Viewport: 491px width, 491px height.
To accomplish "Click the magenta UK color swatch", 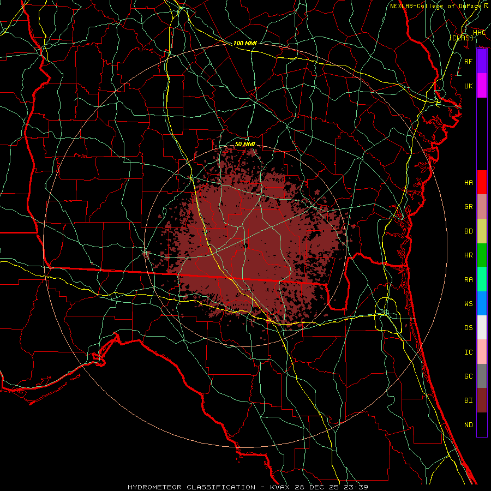I will tap(482, 86).
